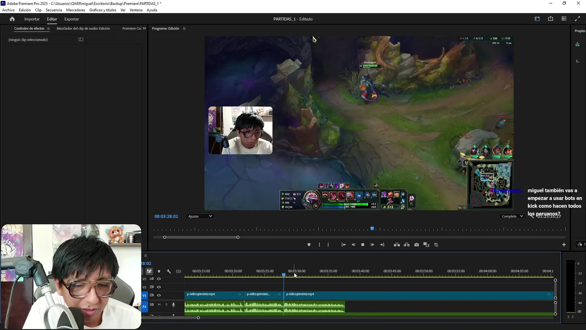
Task: Export frame with the camera icon
Action: (x=416, y=245)
